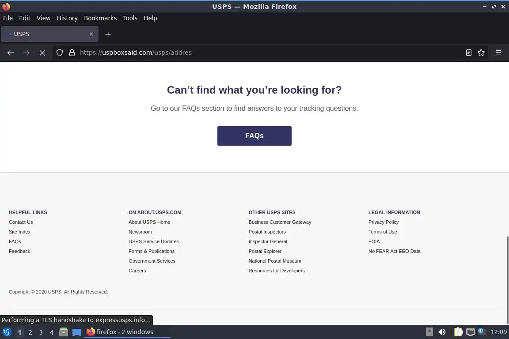
Task: Open Postal Explorer link
Action: (x=265, y=252)
